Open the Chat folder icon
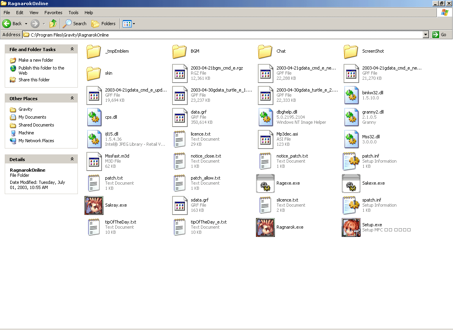Viewport: 453px width, 330px height. pyautogui.click(x=265, y=51)
